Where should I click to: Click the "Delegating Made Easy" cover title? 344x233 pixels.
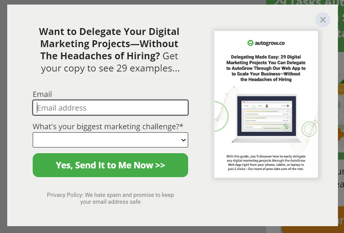tap(266, 68)
